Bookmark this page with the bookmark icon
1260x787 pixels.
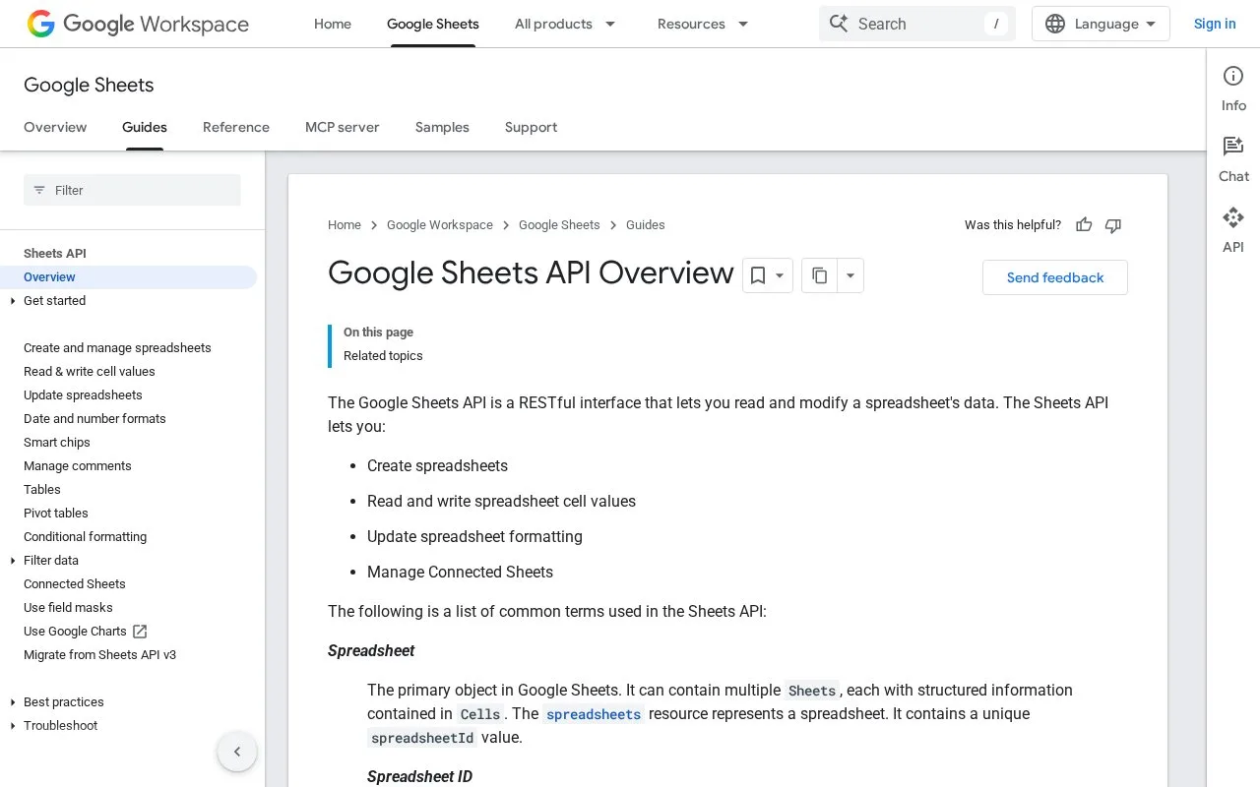(x=758, y=275)
